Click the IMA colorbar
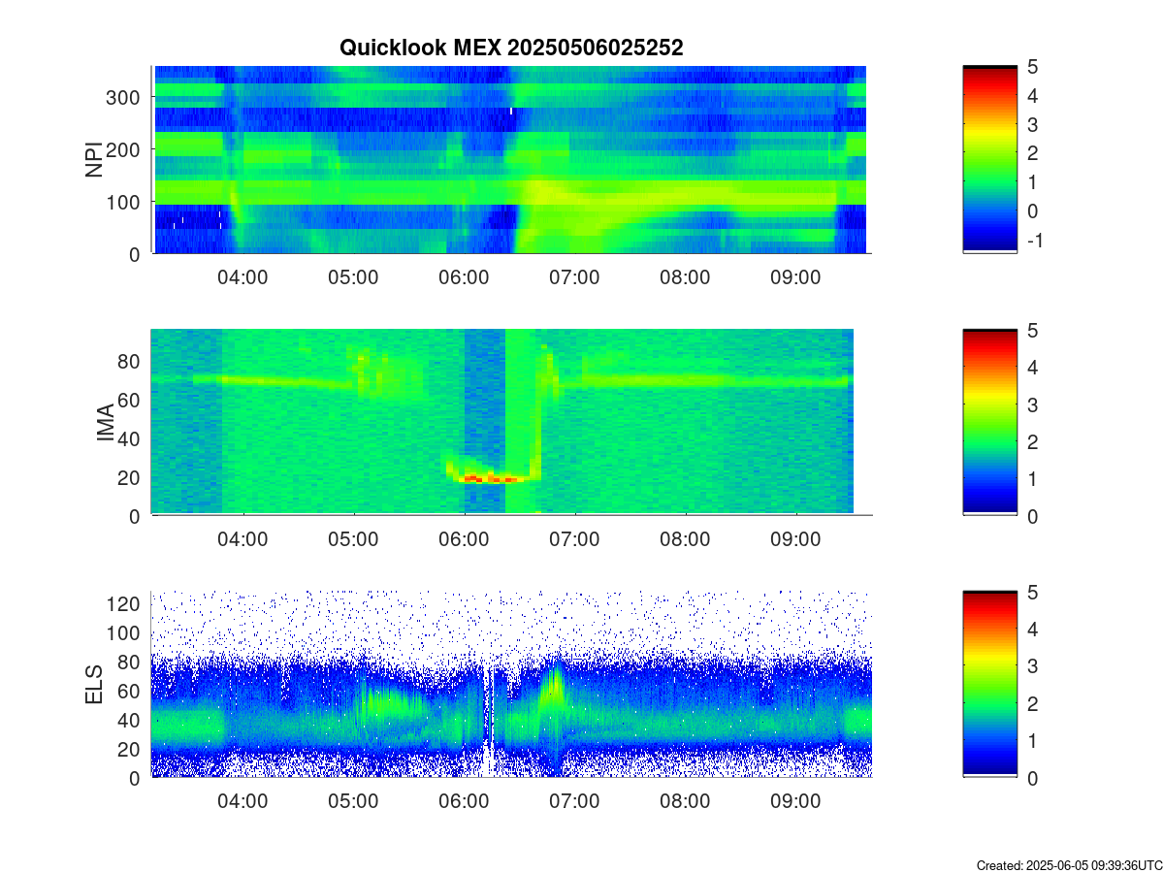This screenshot has width=1164, height=873. point(989,422)
